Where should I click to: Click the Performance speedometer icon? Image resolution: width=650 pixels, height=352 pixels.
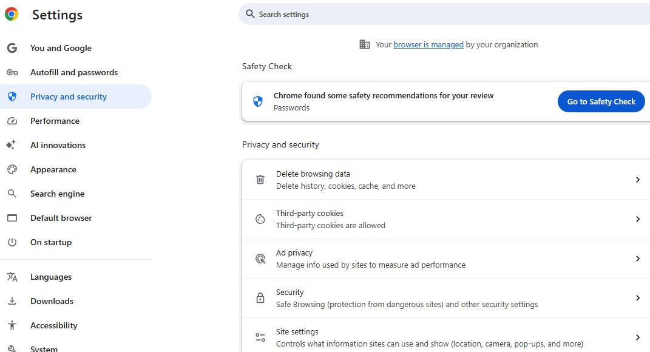[x=13, y=121]
